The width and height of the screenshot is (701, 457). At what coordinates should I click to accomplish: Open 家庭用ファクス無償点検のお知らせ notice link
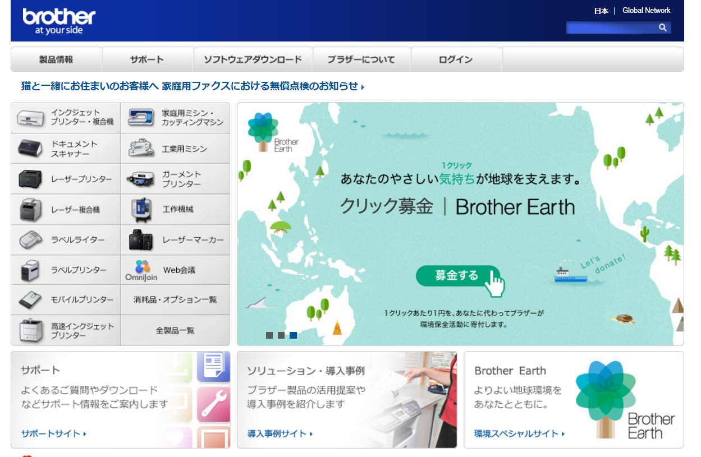(193, 86)
